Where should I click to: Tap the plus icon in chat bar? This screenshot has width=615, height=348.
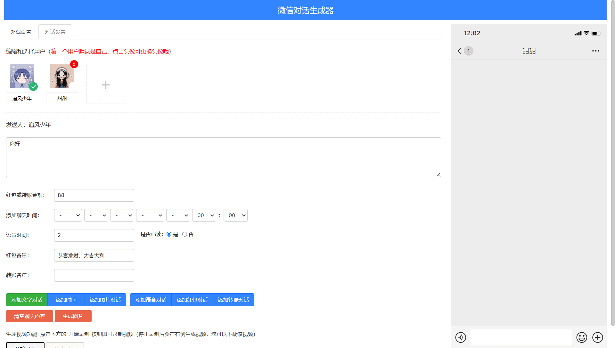pyautogui.click(x=598, y=337)
